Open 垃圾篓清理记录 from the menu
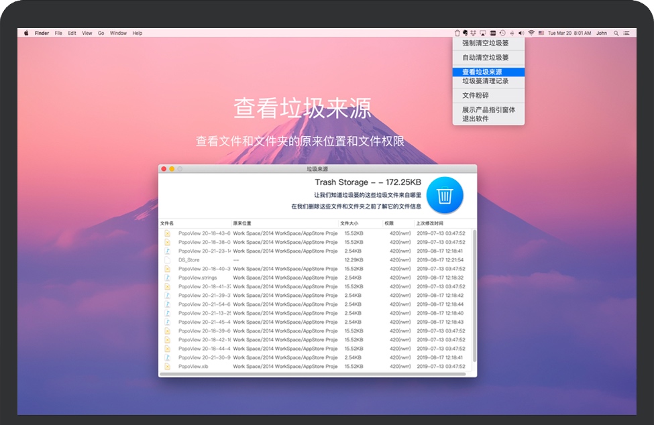The image size is (654, 425). click(484, 80)
